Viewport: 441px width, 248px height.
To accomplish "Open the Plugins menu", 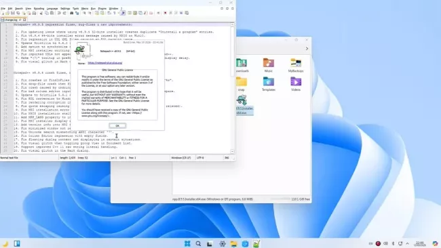I will 102,9.
